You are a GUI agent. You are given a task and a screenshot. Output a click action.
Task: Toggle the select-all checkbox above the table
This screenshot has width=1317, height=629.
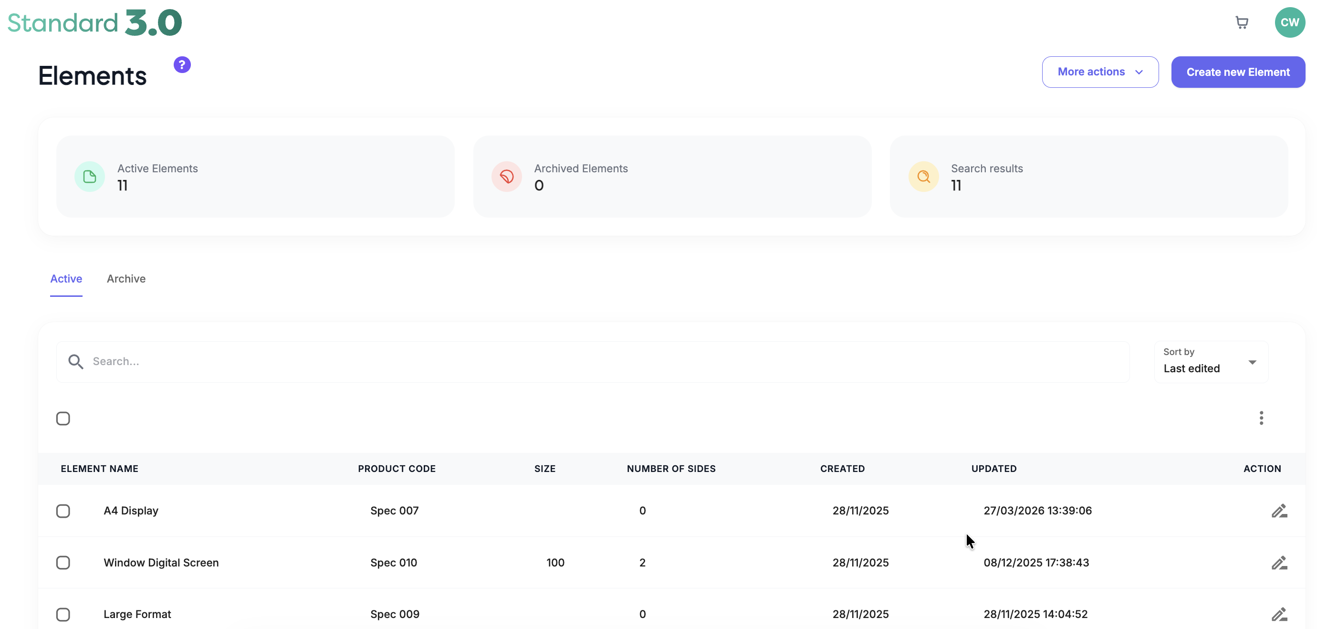63,419
